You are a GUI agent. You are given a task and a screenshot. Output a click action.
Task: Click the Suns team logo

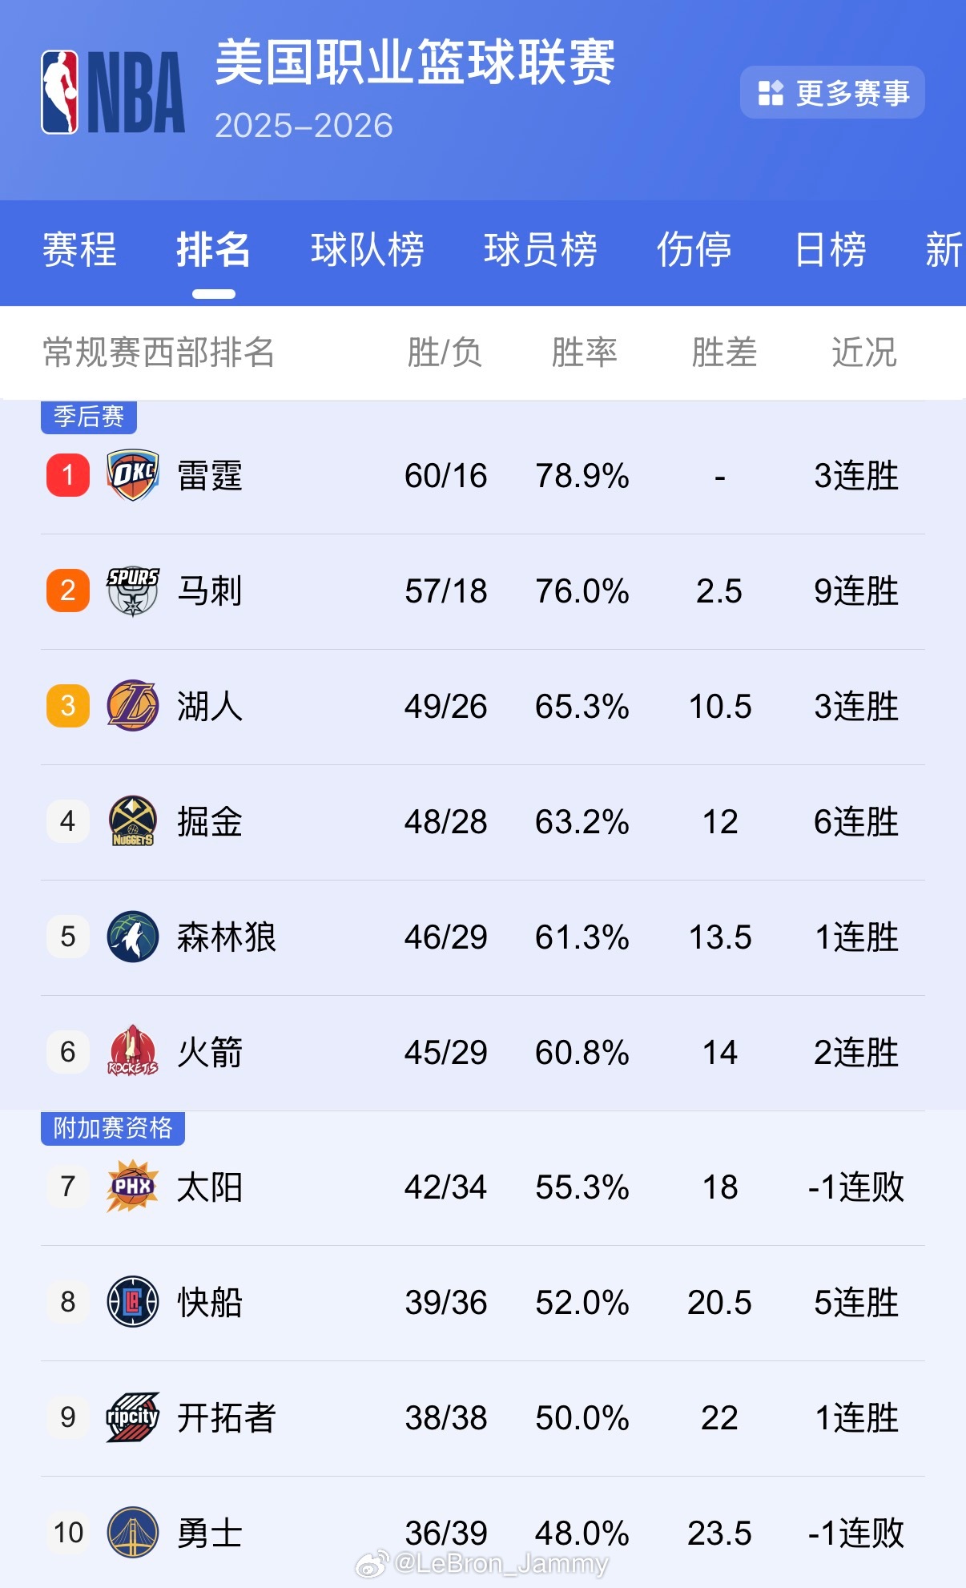(x=130, y=1189)
